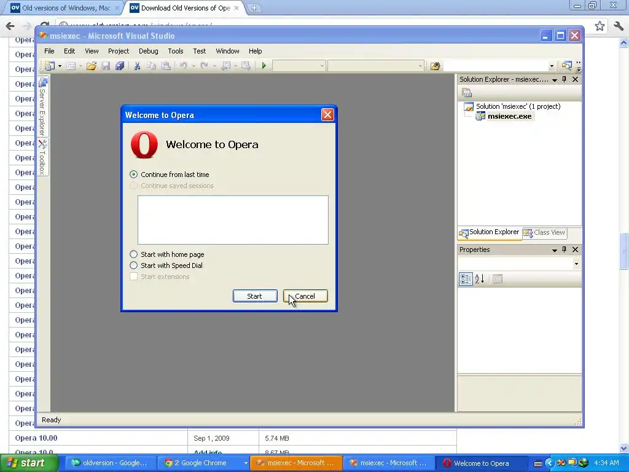
Task: Click the Save All icon
Action: coord(120,66)
